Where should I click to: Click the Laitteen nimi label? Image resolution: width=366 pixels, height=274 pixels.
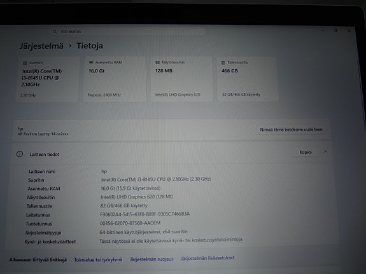42,172
